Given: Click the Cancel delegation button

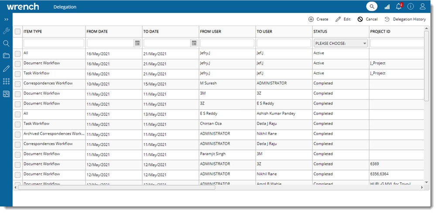Looking at the screenshot, I should pyautogui.click(x=367, y=19).
